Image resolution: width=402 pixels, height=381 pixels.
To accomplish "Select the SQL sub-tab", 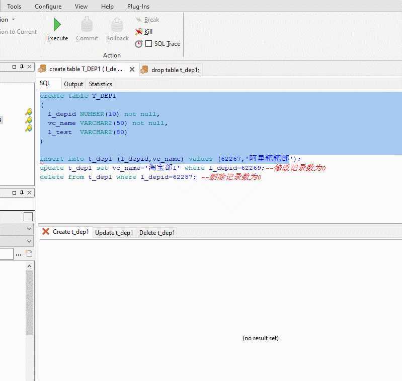I will click(45, 83).
